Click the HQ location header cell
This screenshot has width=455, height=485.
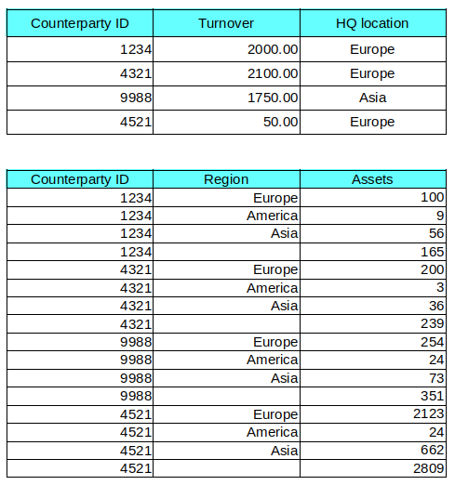click(x=373, y=23)
